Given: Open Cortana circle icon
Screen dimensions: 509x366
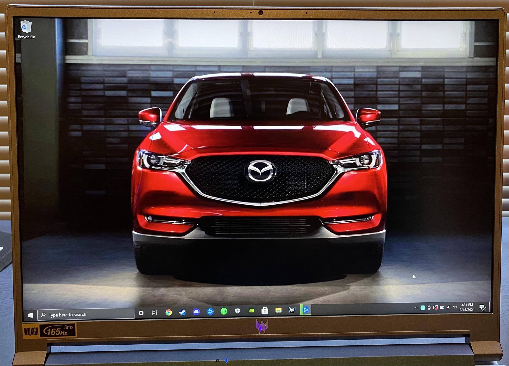Looking at the screenshot, I should pyautogui.click(x=141, y=313).
